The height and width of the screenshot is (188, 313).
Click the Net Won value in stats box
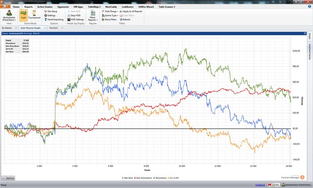point(25,52)
